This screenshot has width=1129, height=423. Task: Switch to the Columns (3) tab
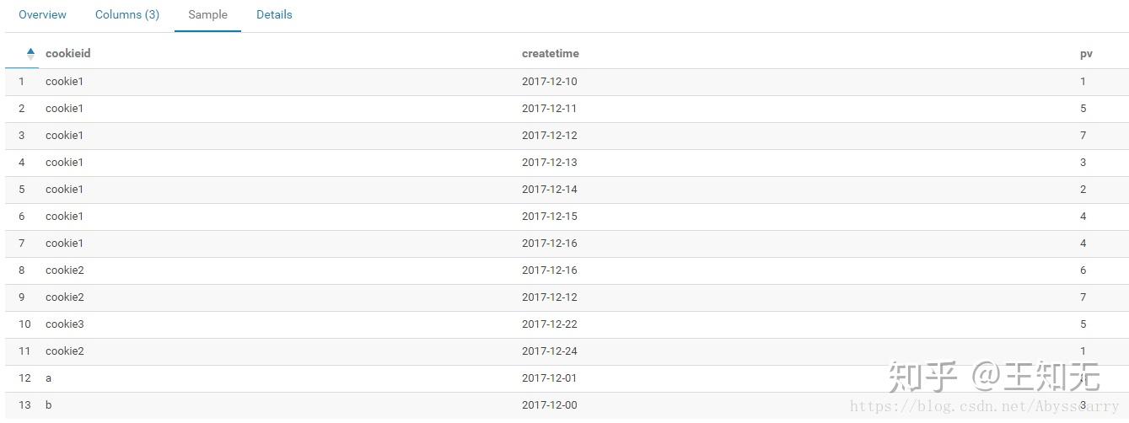127,14
